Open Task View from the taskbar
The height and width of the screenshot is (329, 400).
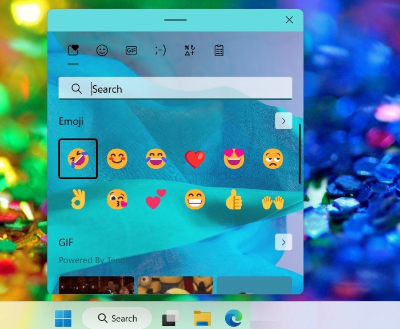tap(171, 318)
